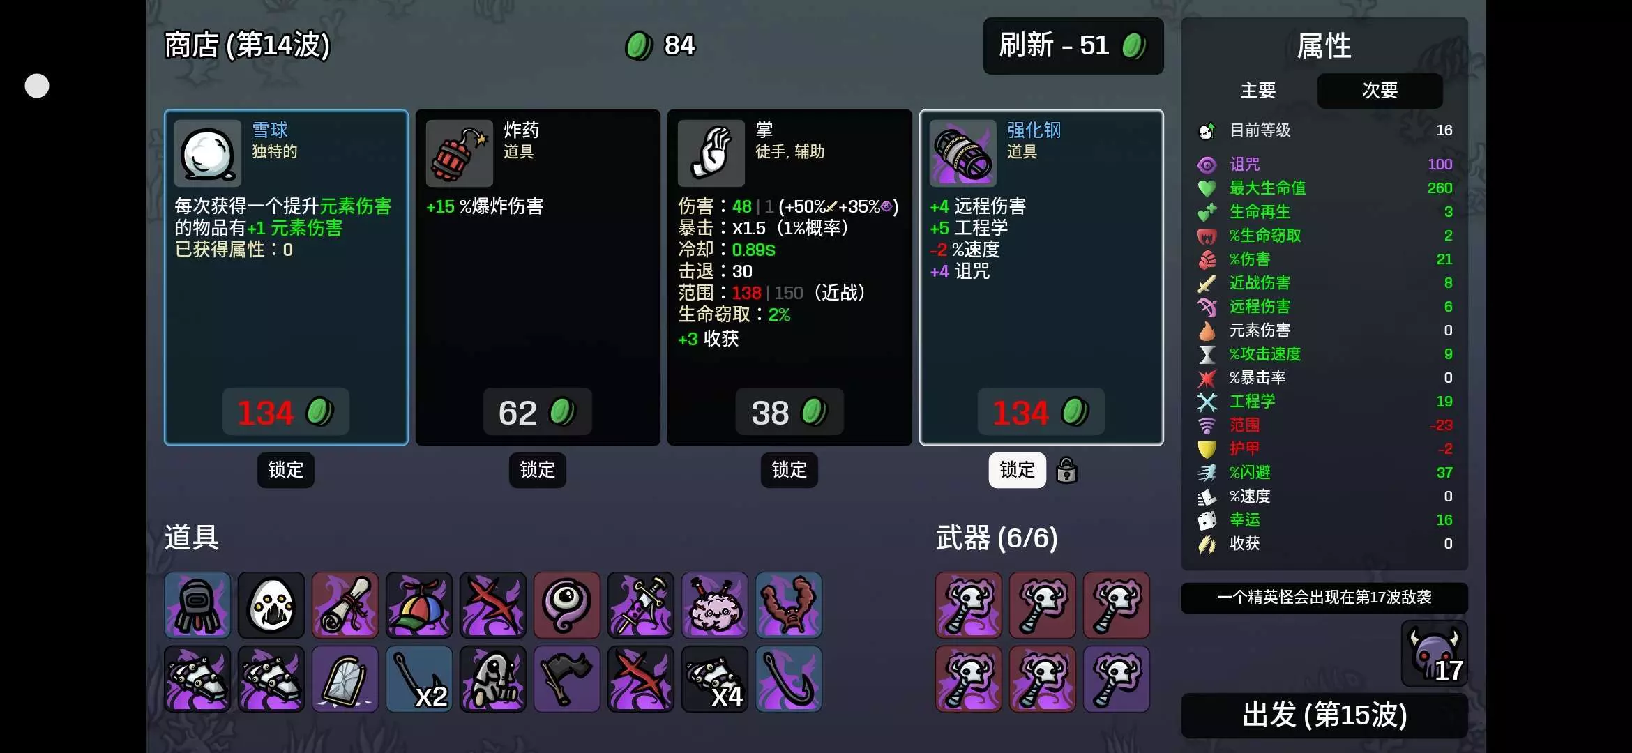1632x753 pixels.
Task: Inspect the elite monster wave 17 icon
Action: 1435,653
